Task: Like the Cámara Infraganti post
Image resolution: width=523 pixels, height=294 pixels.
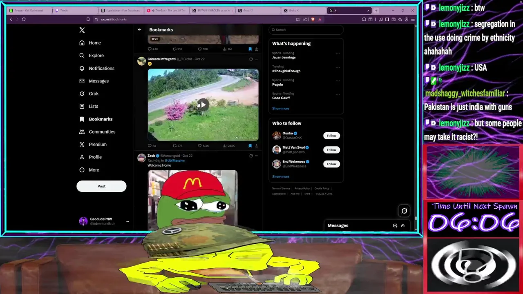Action: [200, 146]
